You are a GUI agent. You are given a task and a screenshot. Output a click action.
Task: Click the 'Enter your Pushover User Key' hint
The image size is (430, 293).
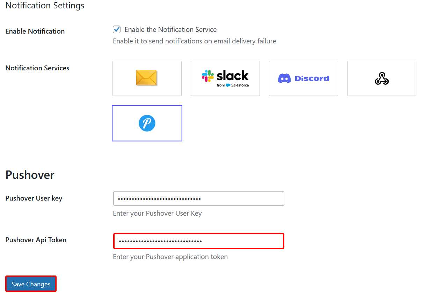click(x=157, y=214)
